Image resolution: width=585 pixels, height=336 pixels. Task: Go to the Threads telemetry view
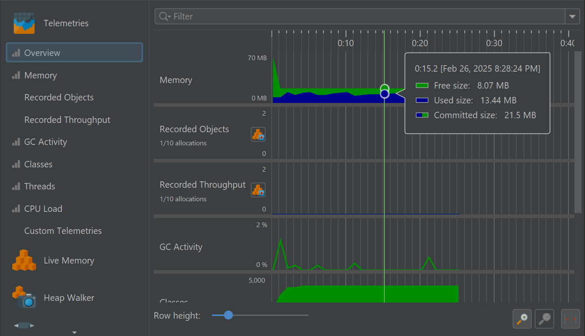(39, 186)
